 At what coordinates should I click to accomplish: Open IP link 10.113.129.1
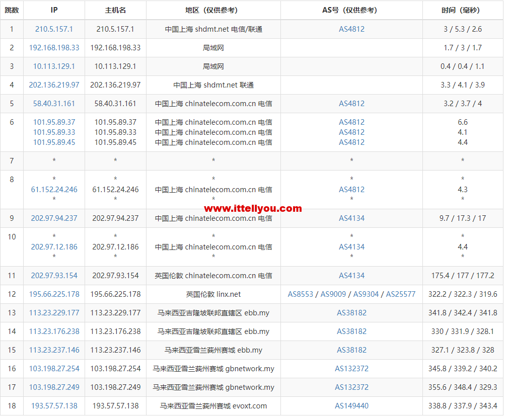click(54, 66)
